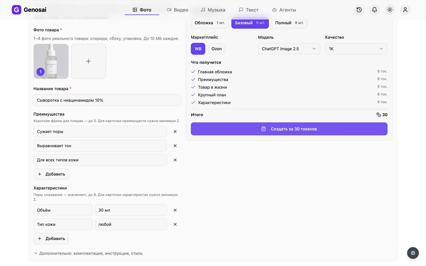Edit the 'Сужает поры' advantage field
This screenshot has height=266, width=426.
tap(100, 131)
